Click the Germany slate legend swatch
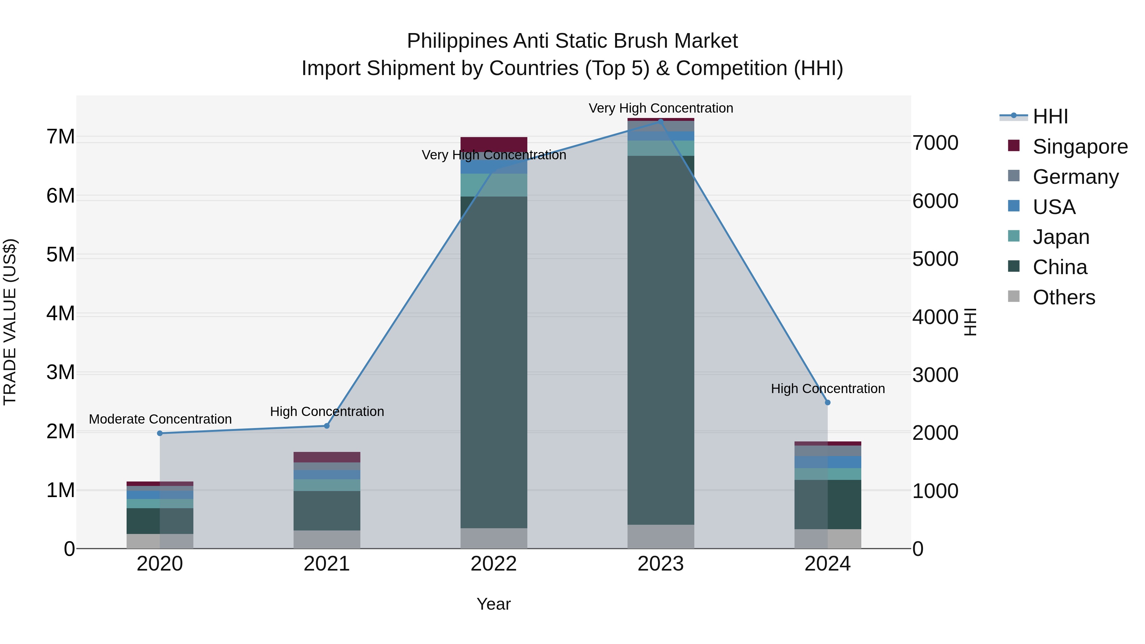 [x=1014, y=176]
